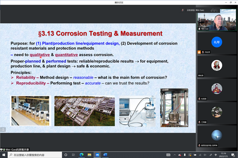Toggle the taskbar microphone tray icon
The height and width of the screenshot is (158, 238).
pos(185,155)
